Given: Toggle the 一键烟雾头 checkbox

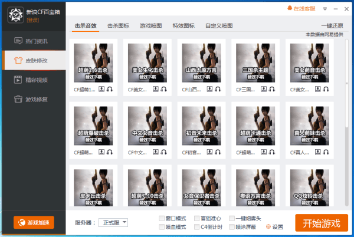Looking at the screenshot, I should (x=232, y=218).
